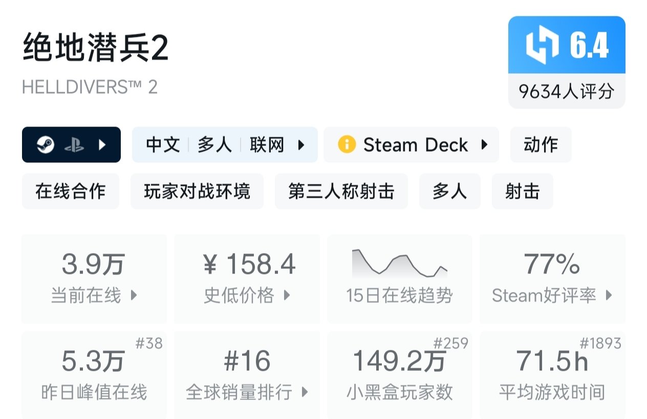Expand the Steam Deck compatibility arrow
Image resolution: width=647 pixels, height=419 pixels.
click(x=484, y=144)
